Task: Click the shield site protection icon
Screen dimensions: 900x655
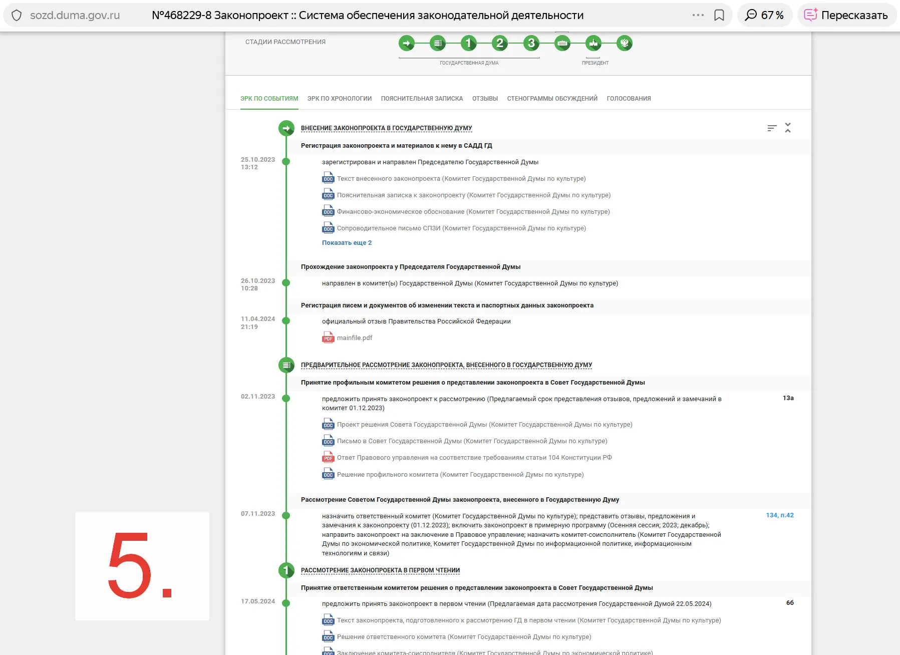Action: (x=17, y=16)
